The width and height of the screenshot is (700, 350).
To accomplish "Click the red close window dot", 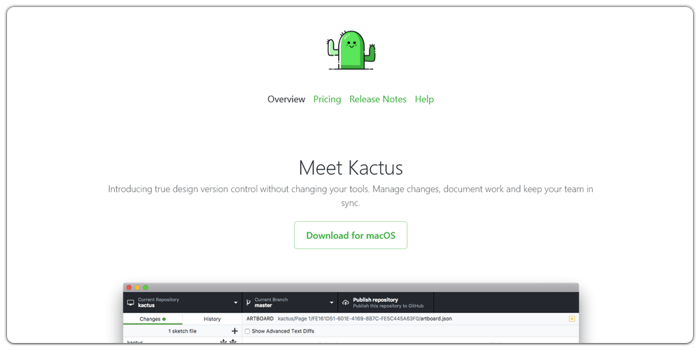I will click(x=129, y=288).
